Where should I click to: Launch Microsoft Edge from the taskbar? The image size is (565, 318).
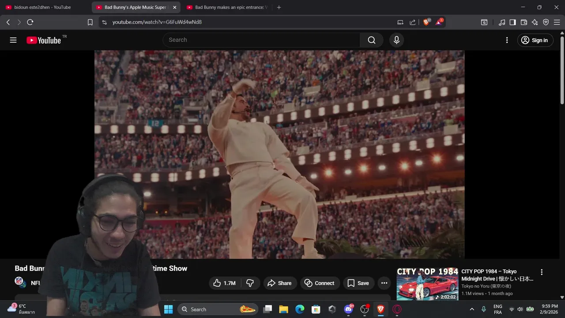[300, 309]
